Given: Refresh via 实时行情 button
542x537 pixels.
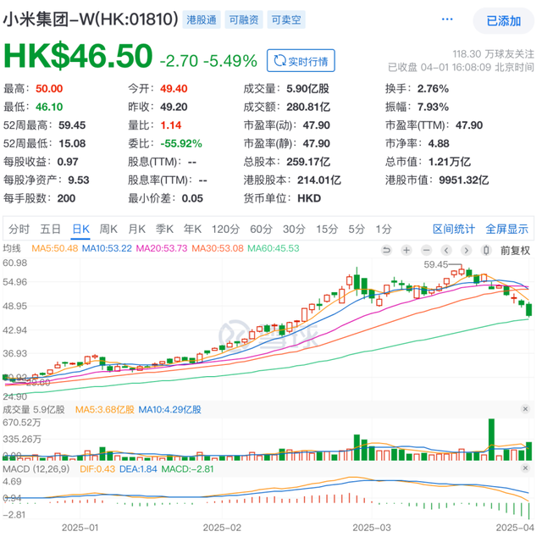Looking at the screenshot, I should [301, 61].
